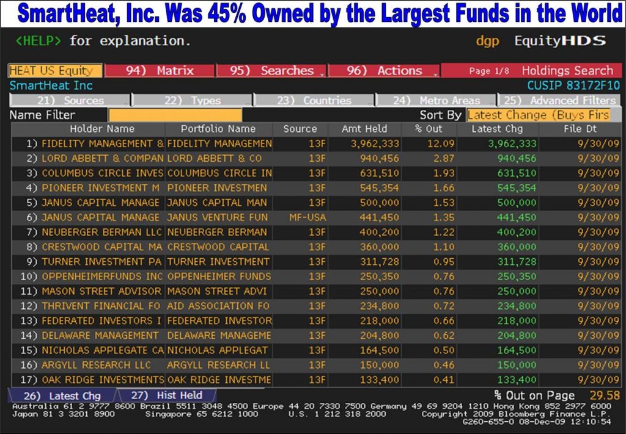Expand the 23) Countries filter
The height and width of the screenshot is (434, 626).
point(314,101)
